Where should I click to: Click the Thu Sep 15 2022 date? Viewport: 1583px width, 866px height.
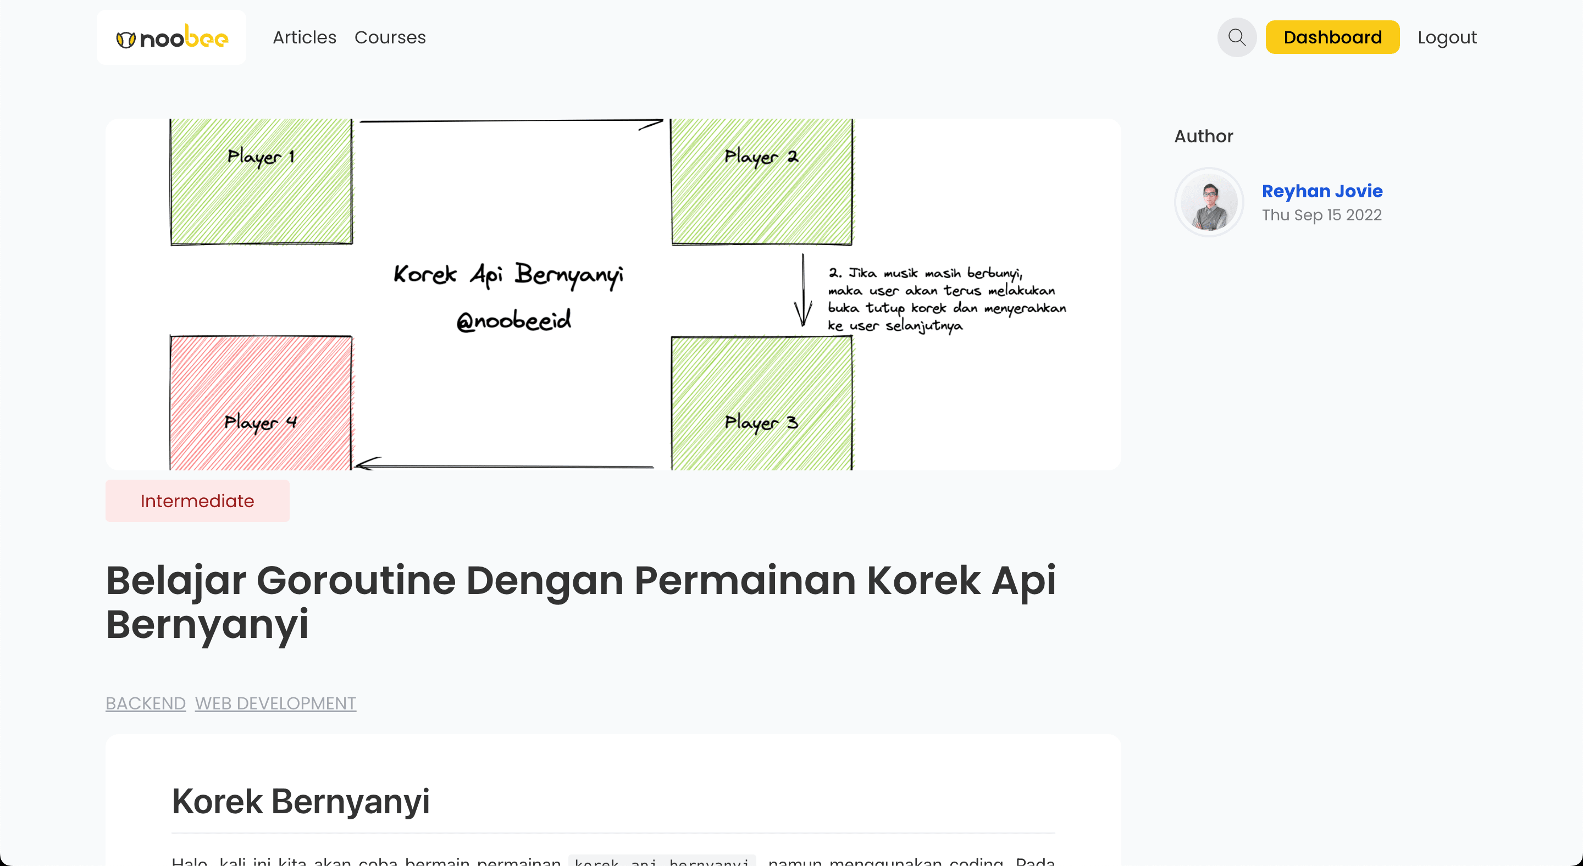(x=1321, y=215)
